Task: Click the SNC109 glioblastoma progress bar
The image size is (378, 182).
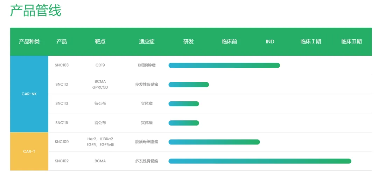Action: pyautogui.click(x=214, y=142)
